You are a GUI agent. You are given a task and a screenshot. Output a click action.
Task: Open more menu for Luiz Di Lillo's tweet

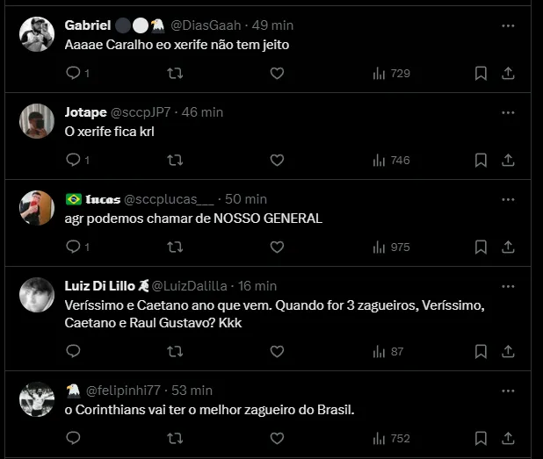point(508,286)
